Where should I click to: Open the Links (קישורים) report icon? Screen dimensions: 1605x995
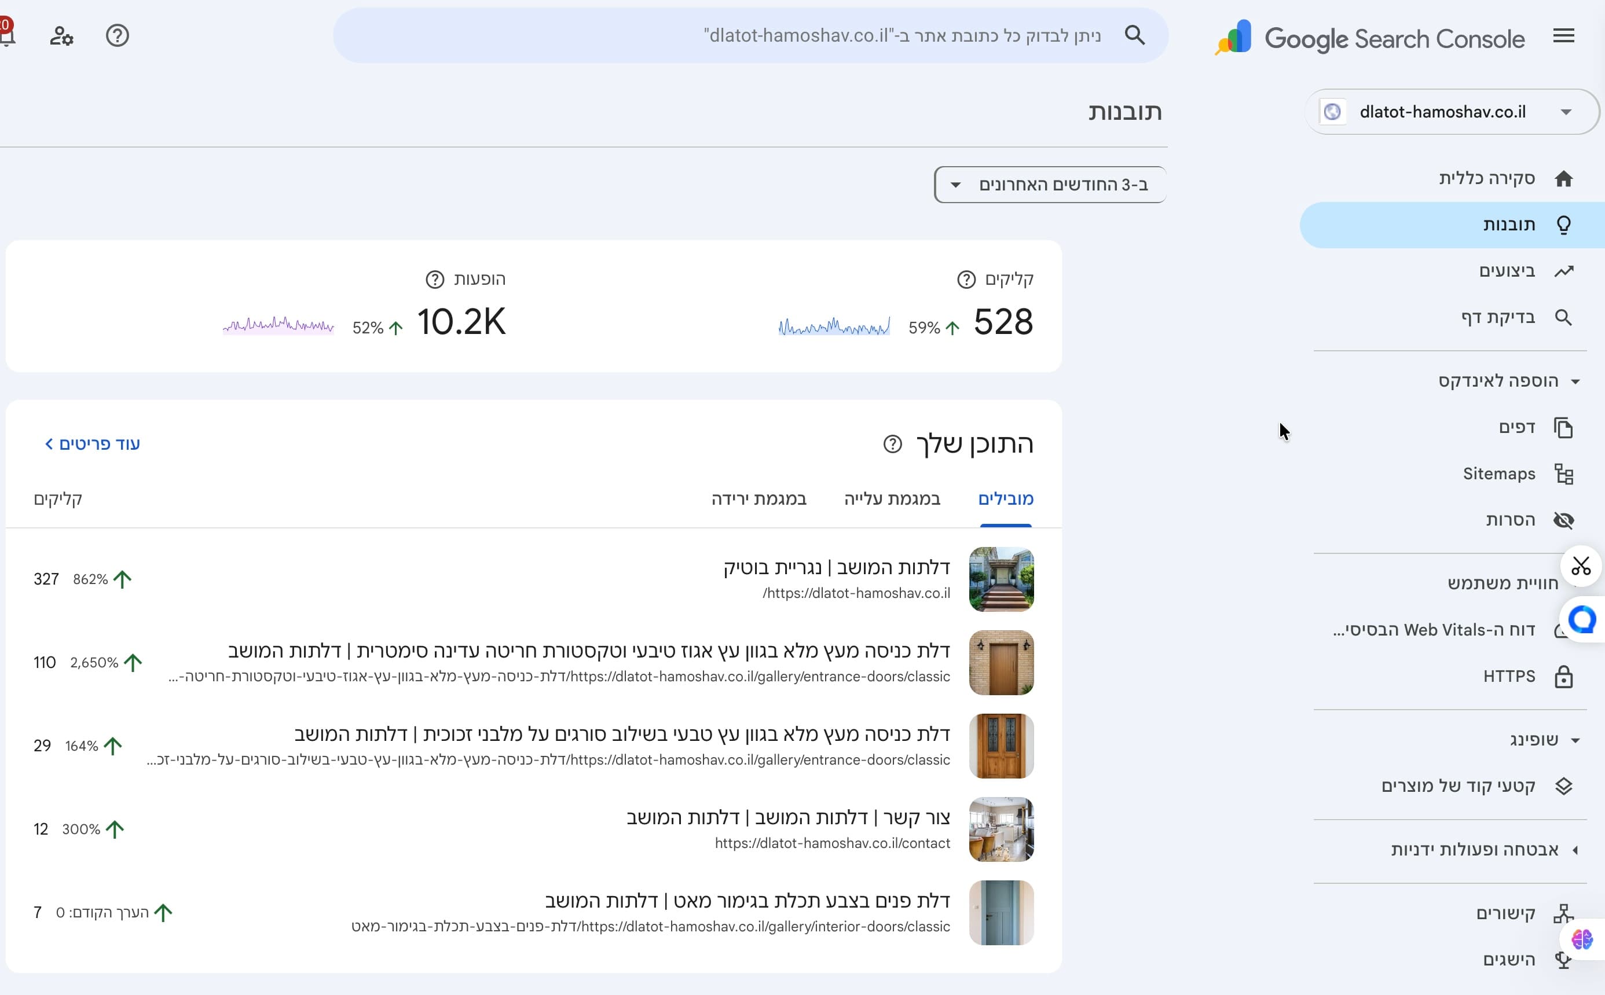[x=1564, y=913]
